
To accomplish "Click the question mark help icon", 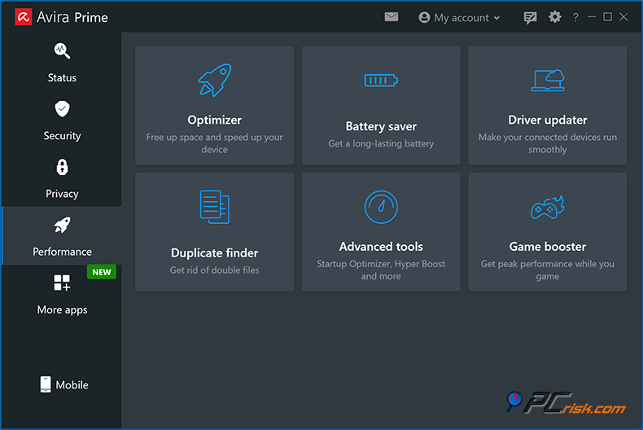I will point(575,17).
